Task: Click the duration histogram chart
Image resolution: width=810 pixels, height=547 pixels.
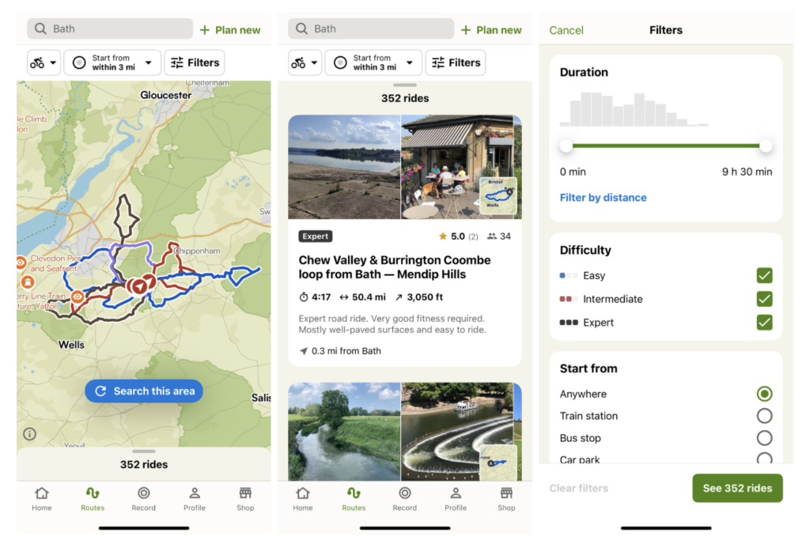Action: (634, 109)
